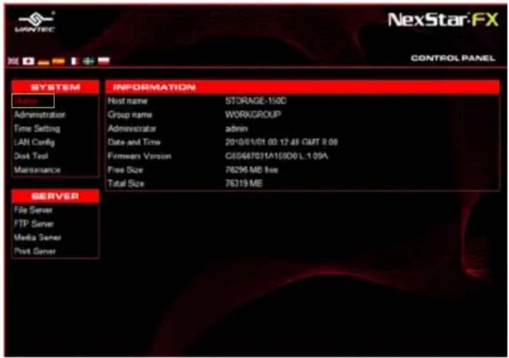Switch language with the UK flag icon

13,61
